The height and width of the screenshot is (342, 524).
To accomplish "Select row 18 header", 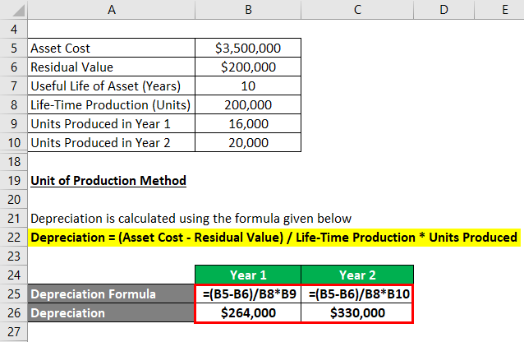I will coord(14,162).
